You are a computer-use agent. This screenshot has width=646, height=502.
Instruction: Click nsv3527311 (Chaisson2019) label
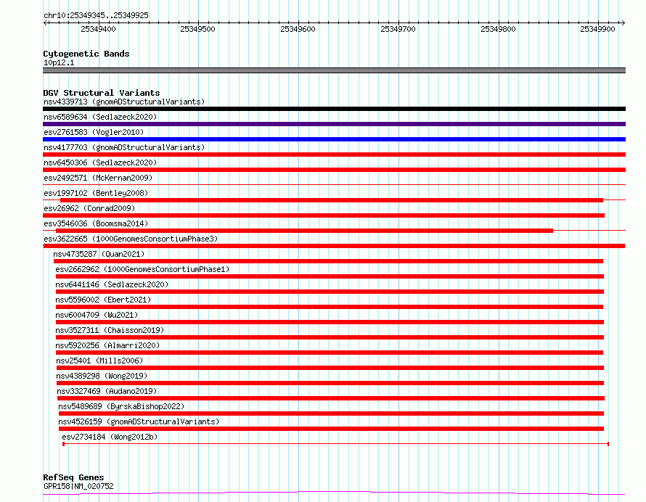[110, 330]
